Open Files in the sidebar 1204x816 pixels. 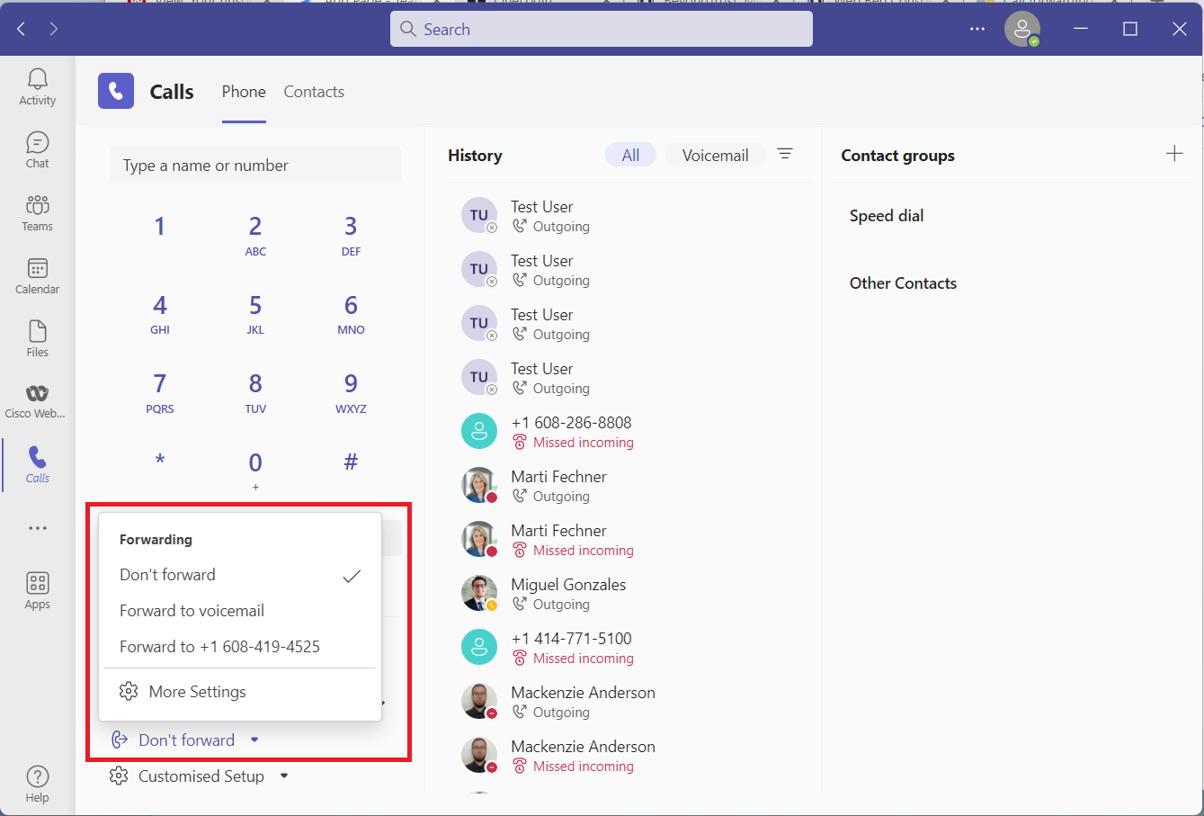click(37, 339)
